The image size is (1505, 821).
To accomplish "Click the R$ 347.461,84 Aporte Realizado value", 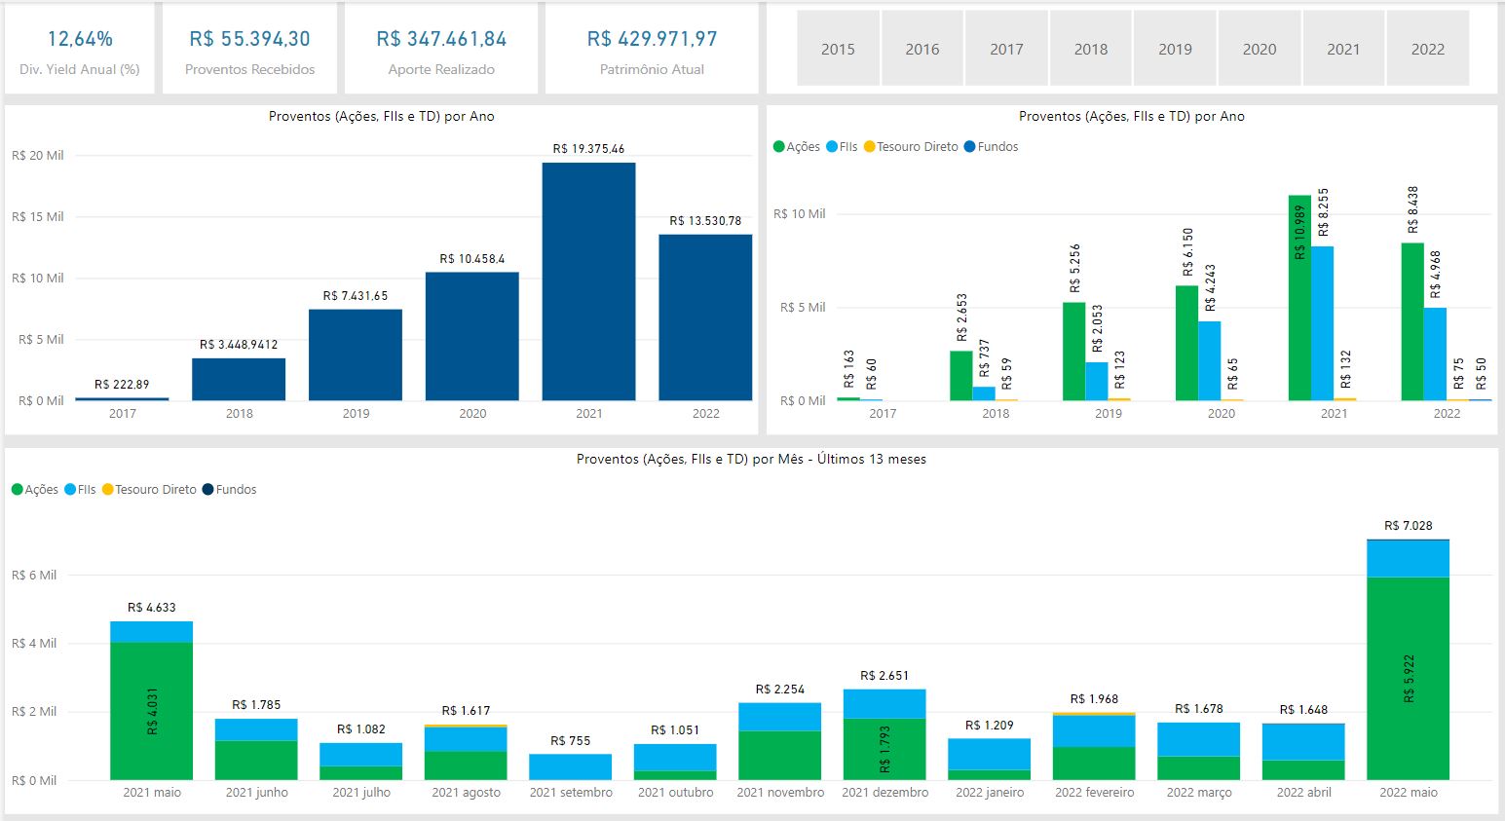I will tap(441, 39).
